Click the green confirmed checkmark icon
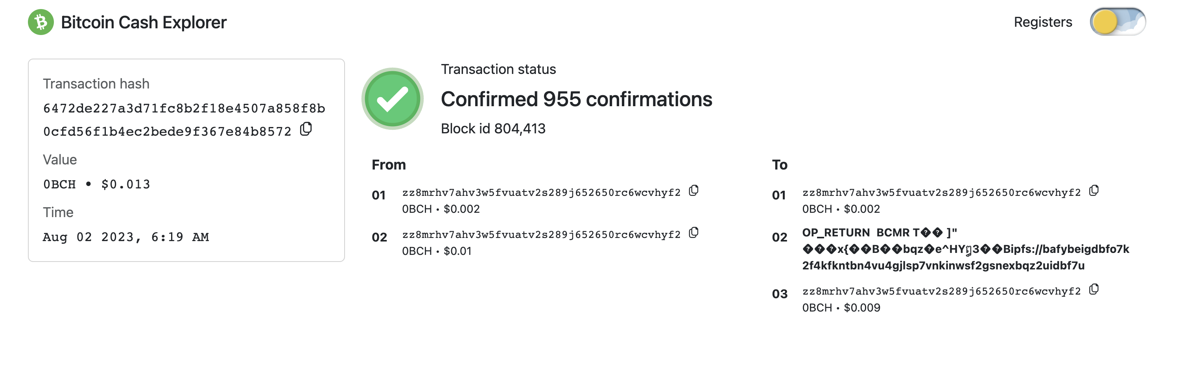Image resolution: width=1184 pixels, height=365 pixels. tap(392, 99)
